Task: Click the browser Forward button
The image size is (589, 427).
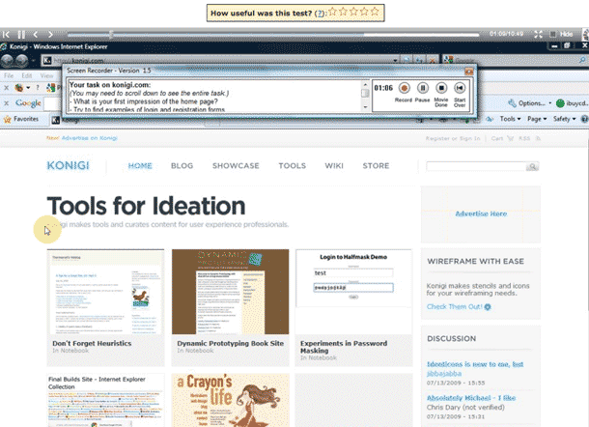Action: [22, 60]
